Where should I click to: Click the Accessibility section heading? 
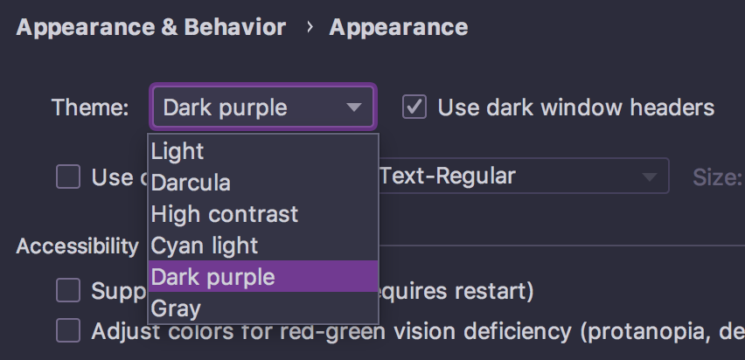(77, 246)
